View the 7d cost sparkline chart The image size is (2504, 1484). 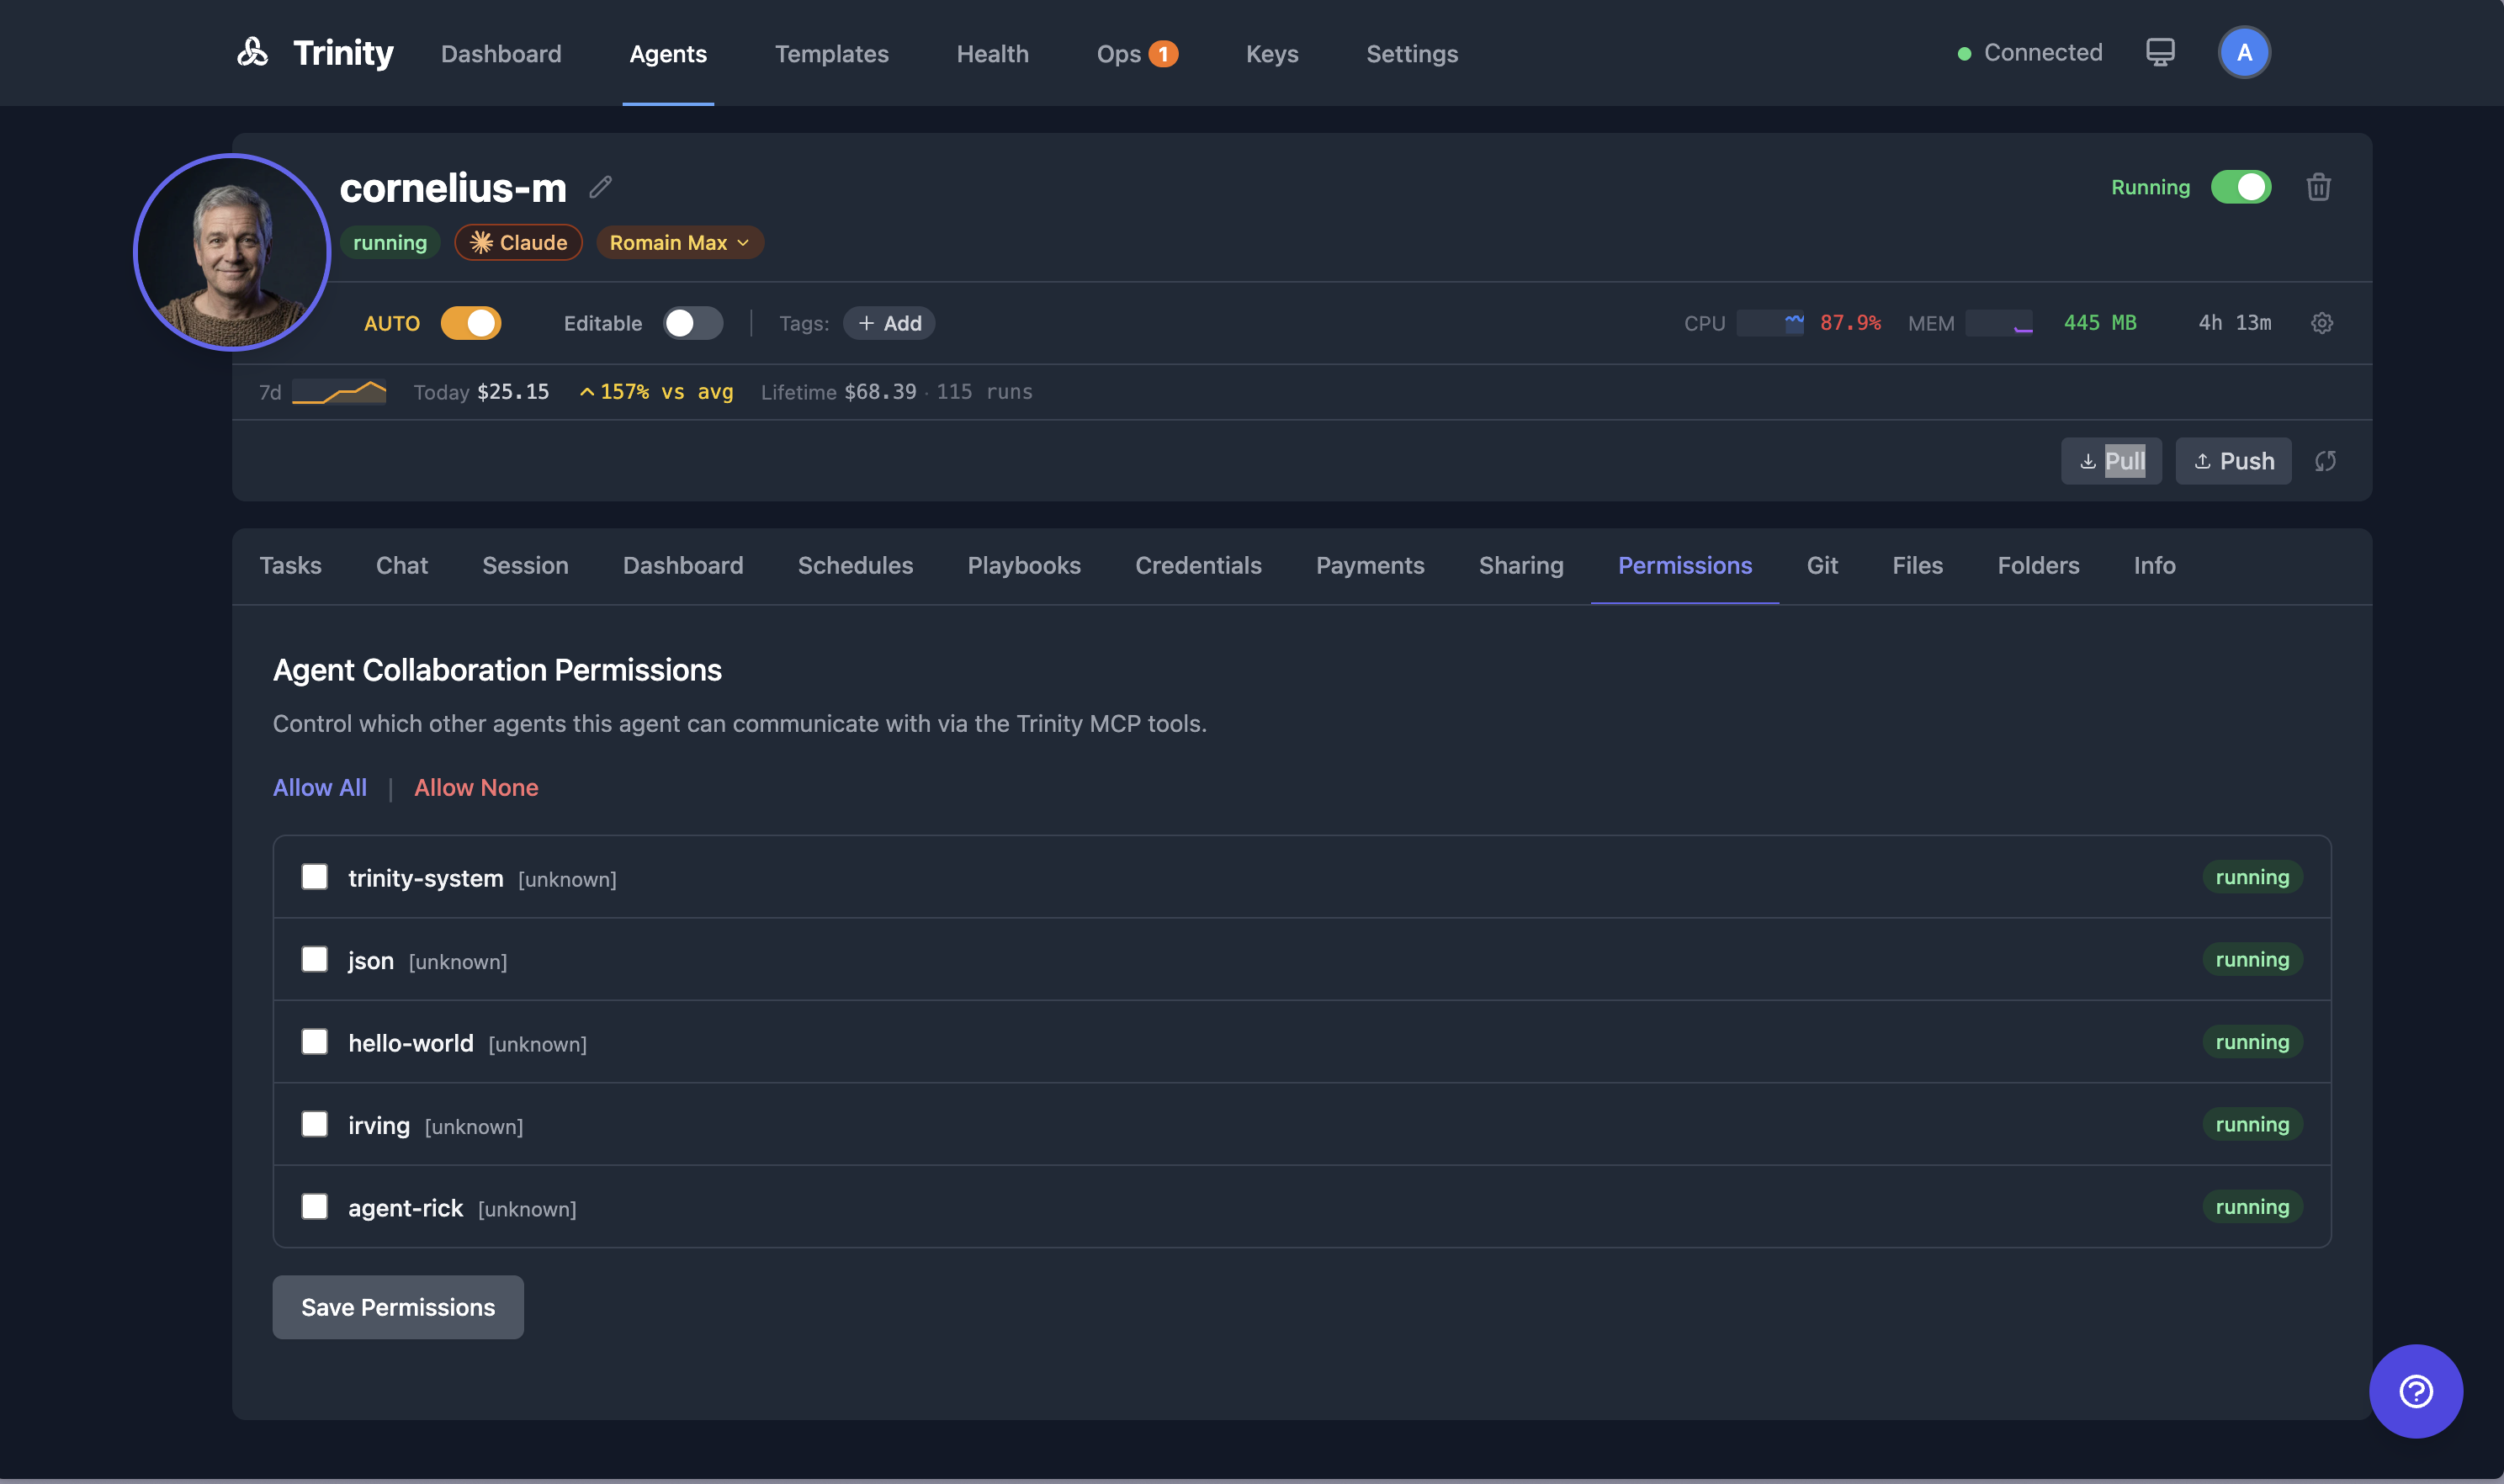[338, 392]
